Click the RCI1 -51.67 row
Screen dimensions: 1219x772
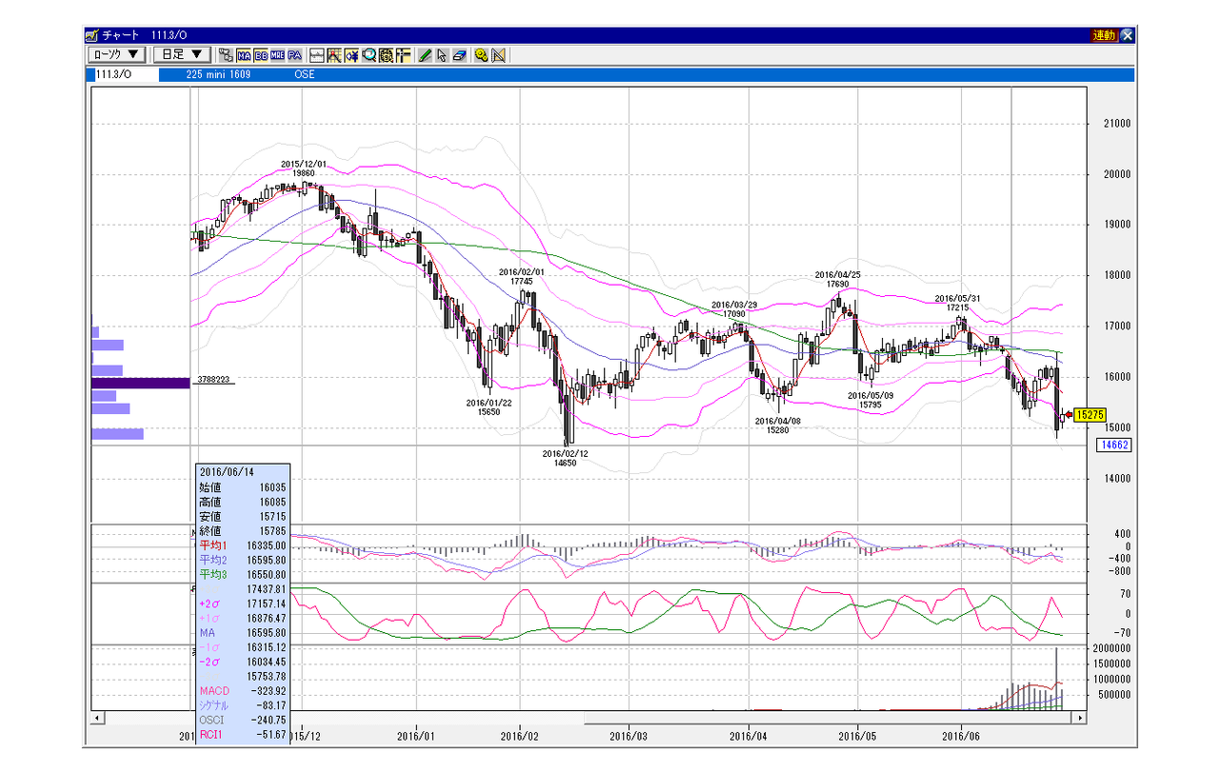tap(241, 734)
